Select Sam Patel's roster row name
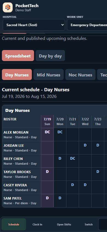This screenshot has height=232, width=107. (x=13, y=198)
